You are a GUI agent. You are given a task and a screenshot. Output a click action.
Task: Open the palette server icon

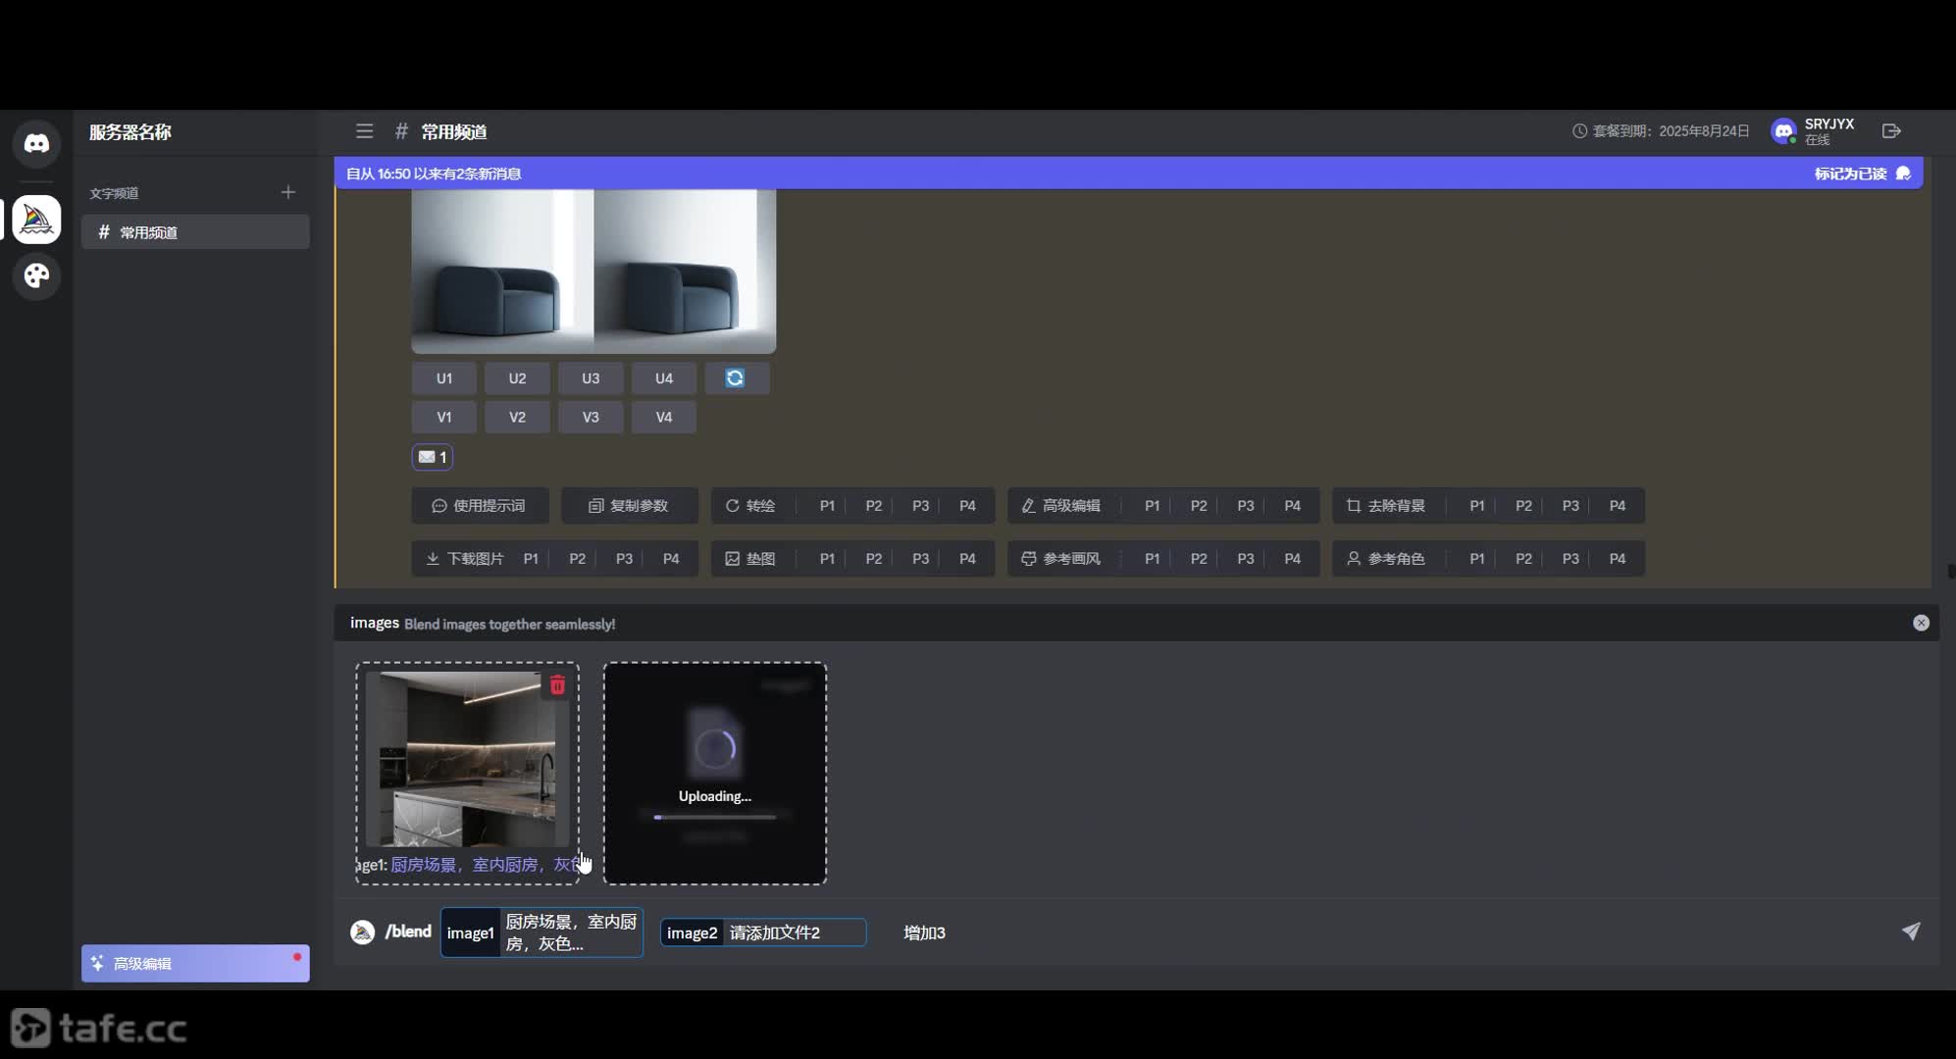click(x=36, y=276)
